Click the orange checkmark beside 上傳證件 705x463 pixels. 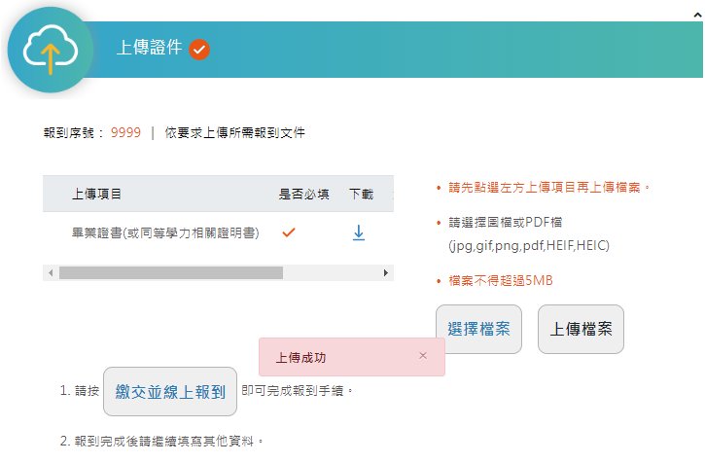[x=200, y=49]
